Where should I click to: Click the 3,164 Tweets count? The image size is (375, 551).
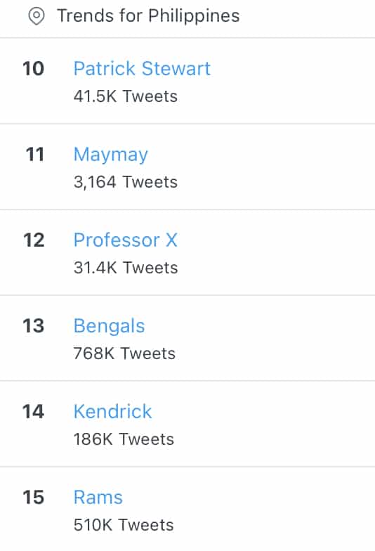pyautogui.click(x=125, y=182)
